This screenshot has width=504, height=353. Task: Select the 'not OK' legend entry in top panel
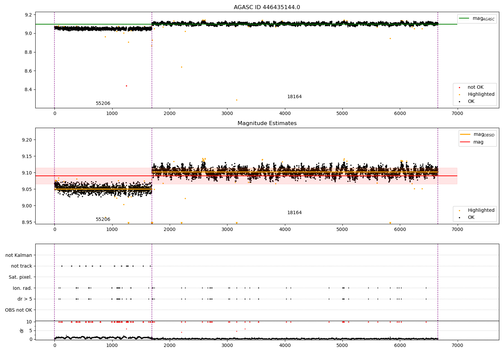[x=475, y=87]
